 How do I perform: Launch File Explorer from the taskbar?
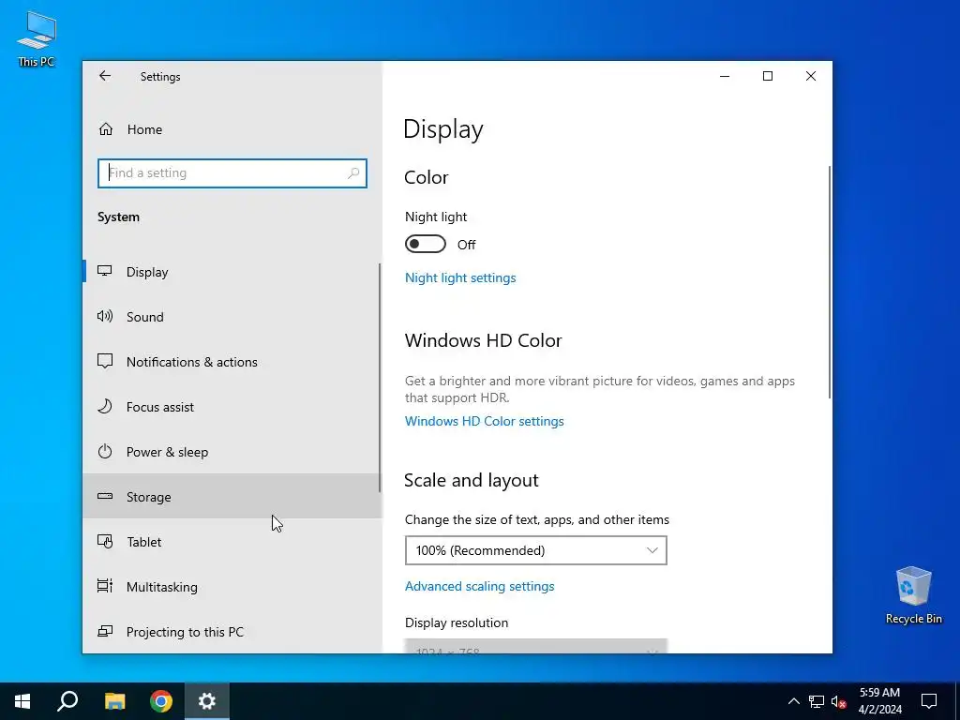tap(114, 701)
